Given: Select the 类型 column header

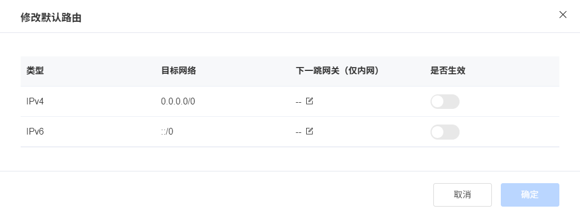Looking at the screenshot, I should (x=35, y=71).
